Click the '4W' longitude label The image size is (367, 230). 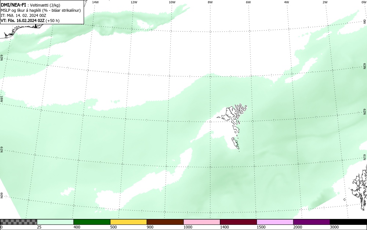pyautogui.click(x=287, y=2)
